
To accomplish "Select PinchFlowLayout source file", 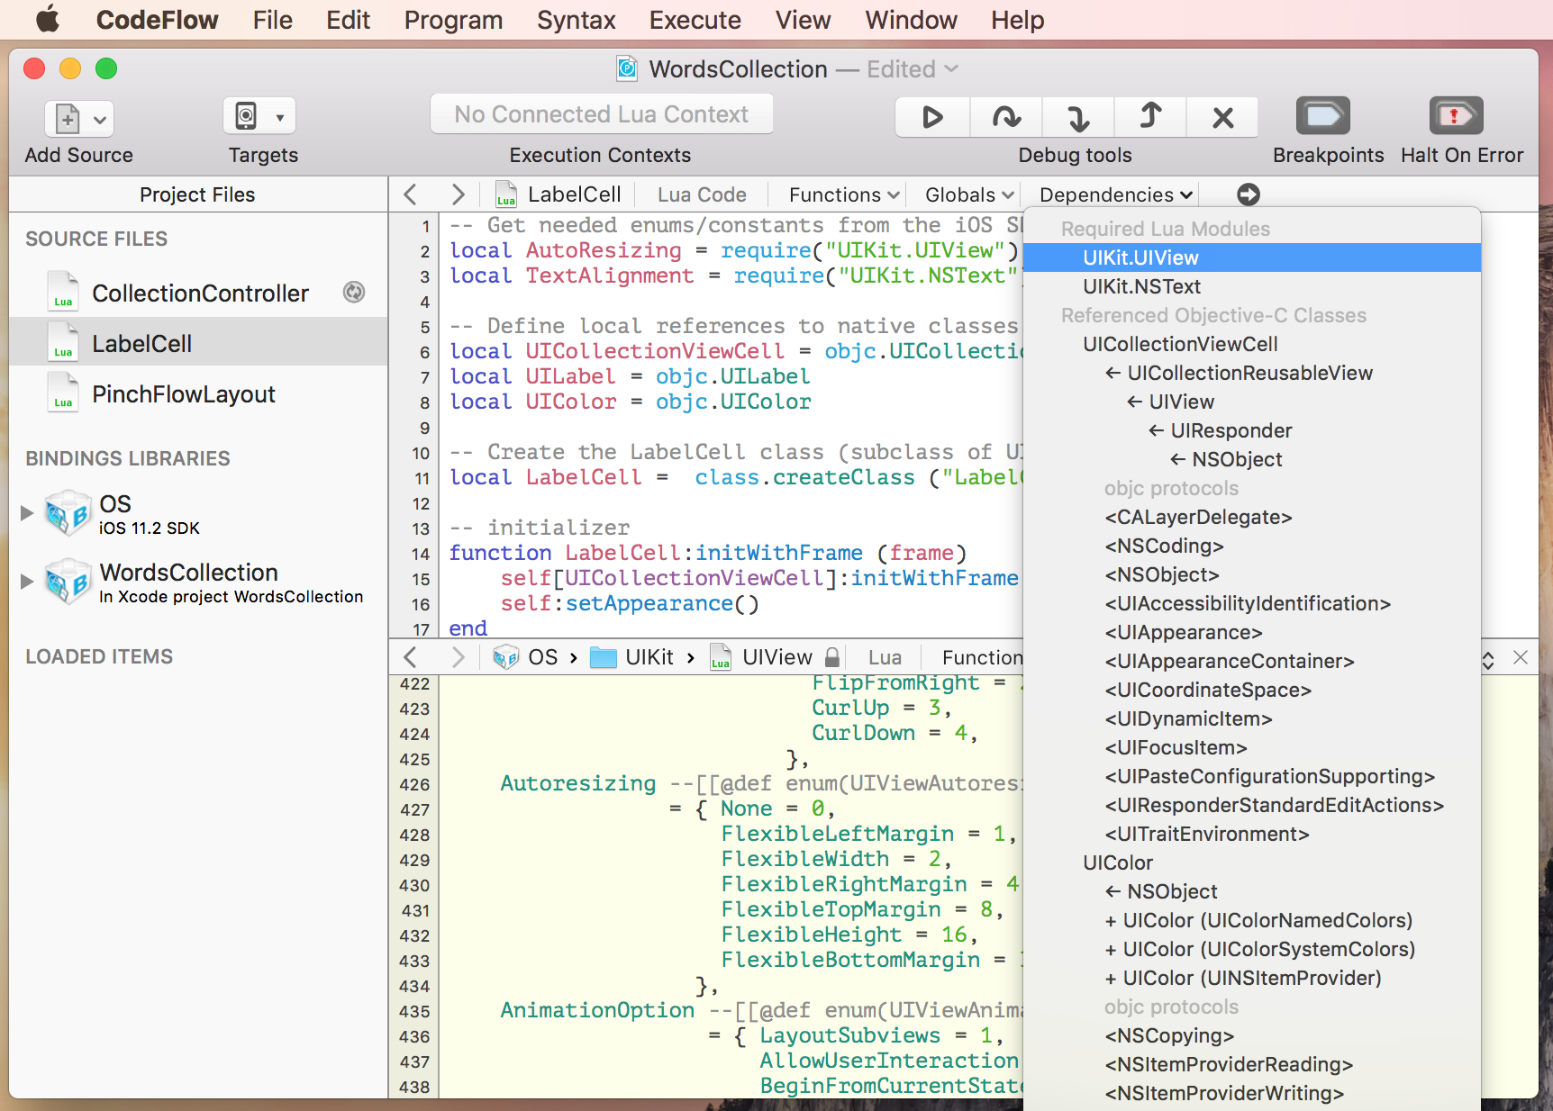I will point(198,394).
